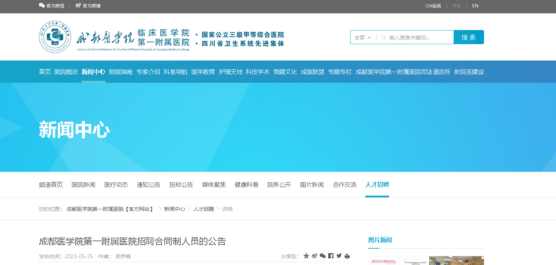Screen dimensions: 556x265
Task: Expand the 全部 search category dropdown
Action: click(x=363, y=37)
